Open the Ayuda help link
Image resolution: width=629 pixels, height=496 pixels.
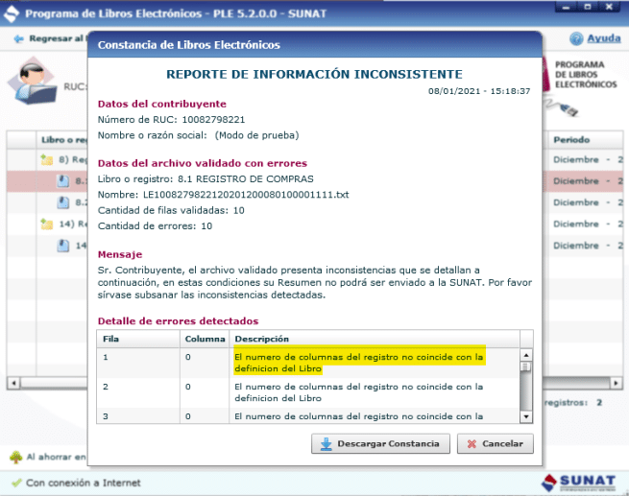pos(603,39)
